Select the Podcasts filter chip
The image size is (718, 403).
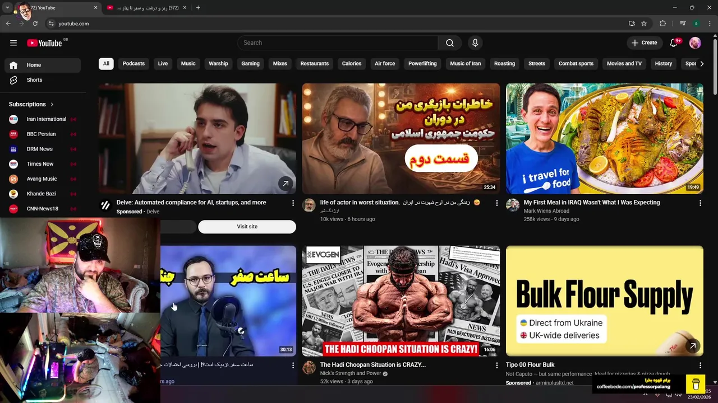pos(134,64)
